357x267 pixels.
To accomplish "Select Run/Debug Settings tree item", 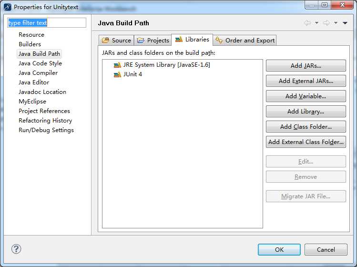I will point(46,130).
